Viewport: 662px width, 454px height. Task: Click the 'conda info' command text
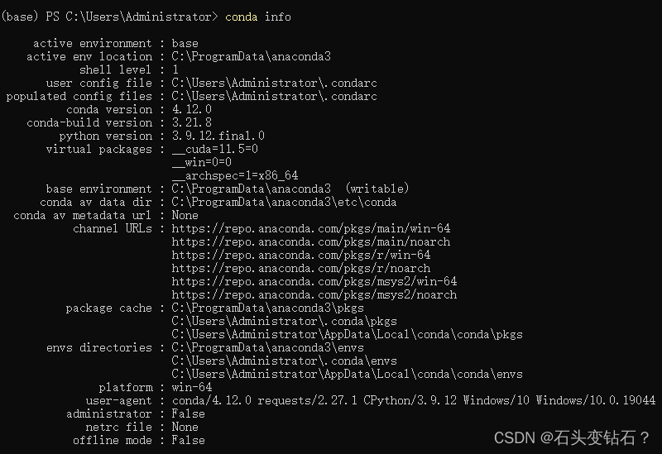[x=258, y=17]
